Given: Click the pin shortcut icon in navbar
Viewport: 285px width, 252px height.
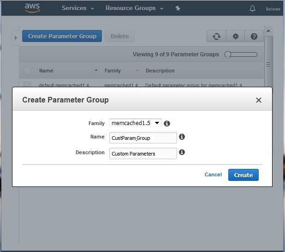Looking at the screenshot, I should (x=178, y=8).
